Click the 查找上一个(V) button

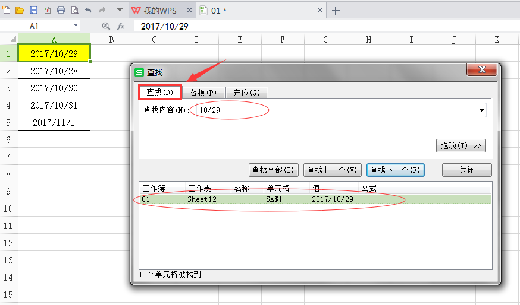(x=333, y=170)
